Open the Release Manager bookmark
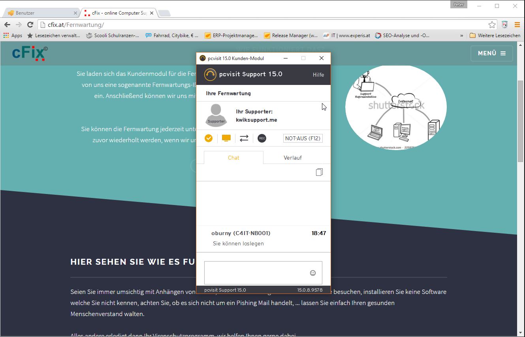The width and height of the screenshot is (525, 337). [x=291, y=36]
